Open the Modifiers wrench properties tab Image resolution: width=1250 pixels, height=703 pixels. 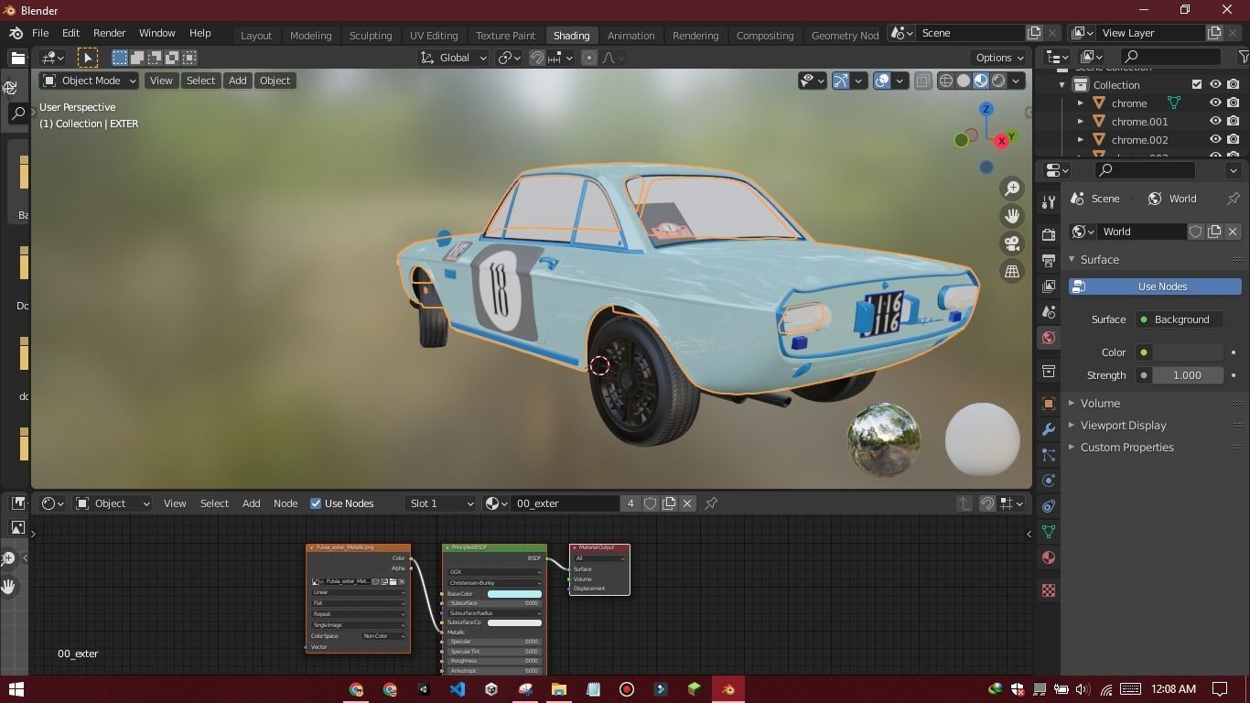(1049, 429)
